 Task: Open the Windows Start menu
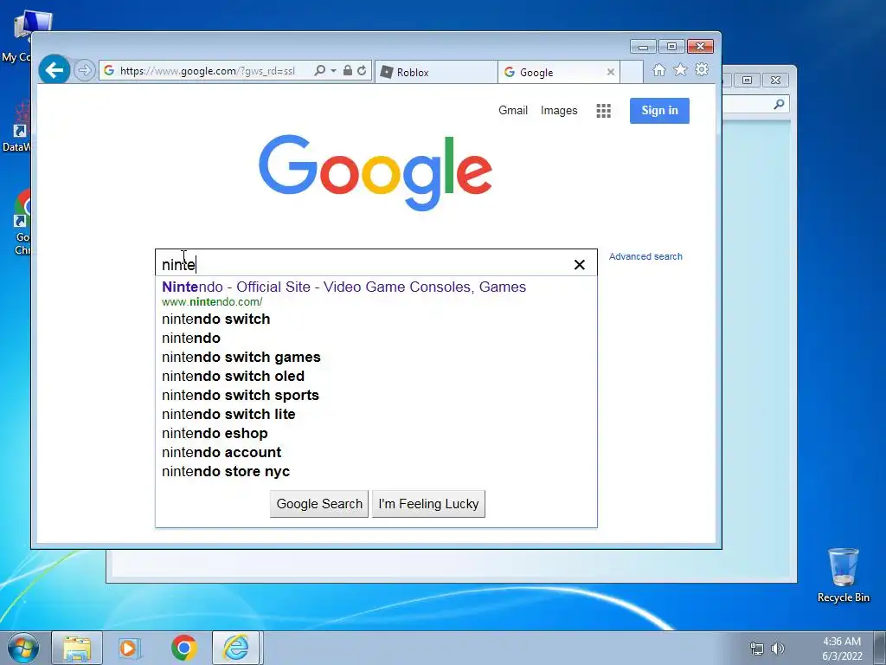click(23, 648)
